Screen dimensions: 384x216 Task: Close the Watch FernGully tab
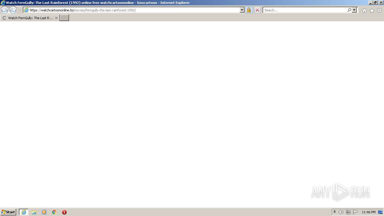point(56,18)
